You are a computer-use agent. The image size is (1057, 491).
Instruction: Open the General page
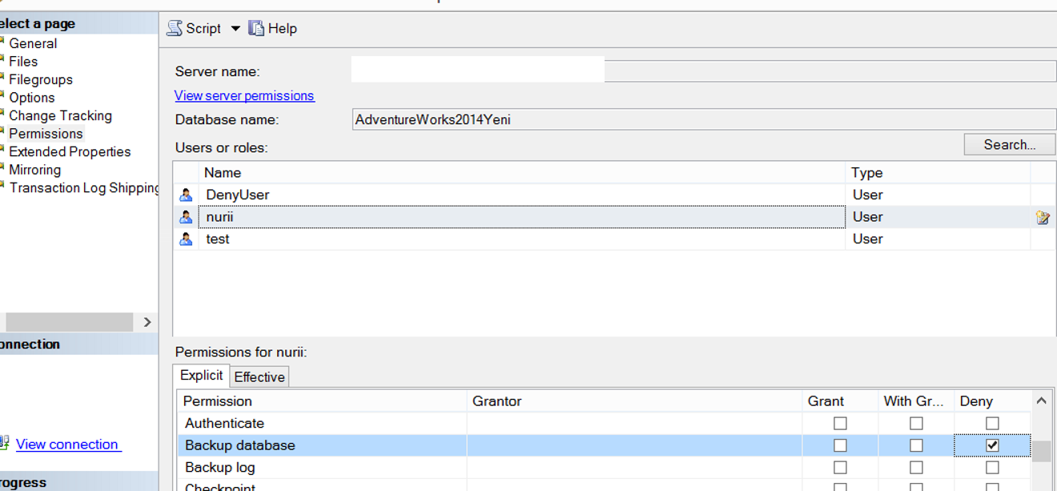coord(33,43)
